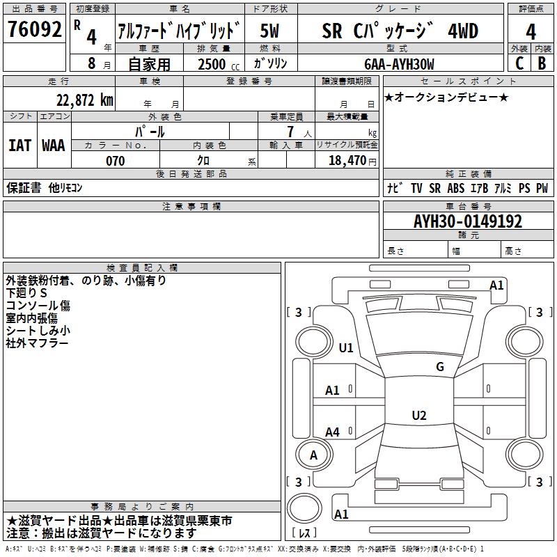Click the G windshield mark on the diagram
The height and width of the screenshot is (557, 557).
[x=439, y=367]
